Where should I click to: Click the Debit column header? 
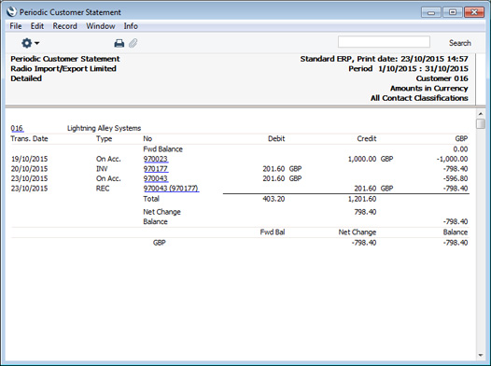pyautogui.click(x=276, y=139)
